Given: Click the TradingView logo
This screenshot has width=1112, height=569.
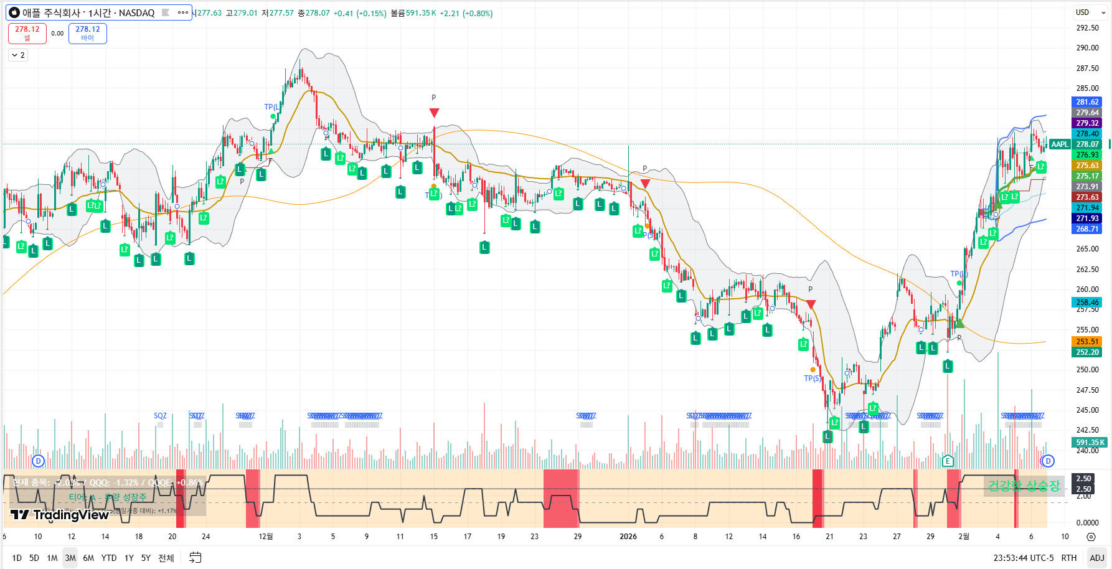Looking at the screenshot, I should coord(60,514).
